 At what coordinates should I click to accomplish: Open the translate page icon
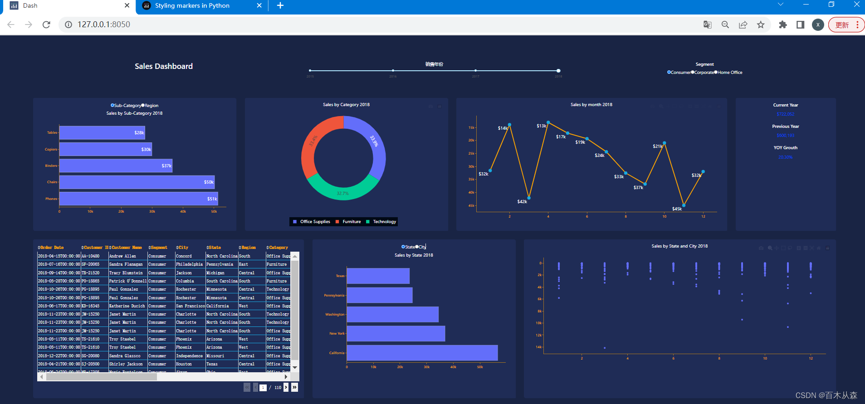tap(707, 24)
